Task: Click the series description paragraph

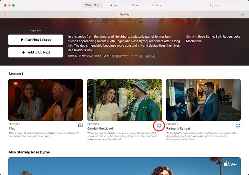Action: click(x=124, y=43)
